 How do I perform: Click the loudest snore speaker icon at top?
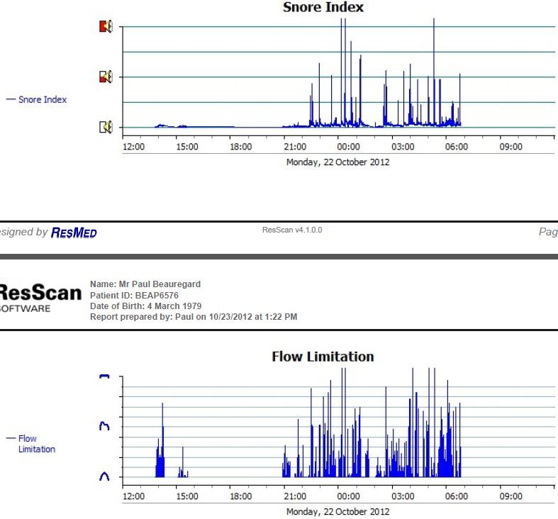point(105,27)
